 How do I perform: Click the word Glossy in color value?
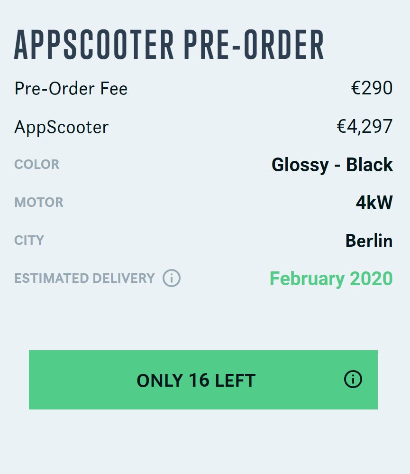300,165
